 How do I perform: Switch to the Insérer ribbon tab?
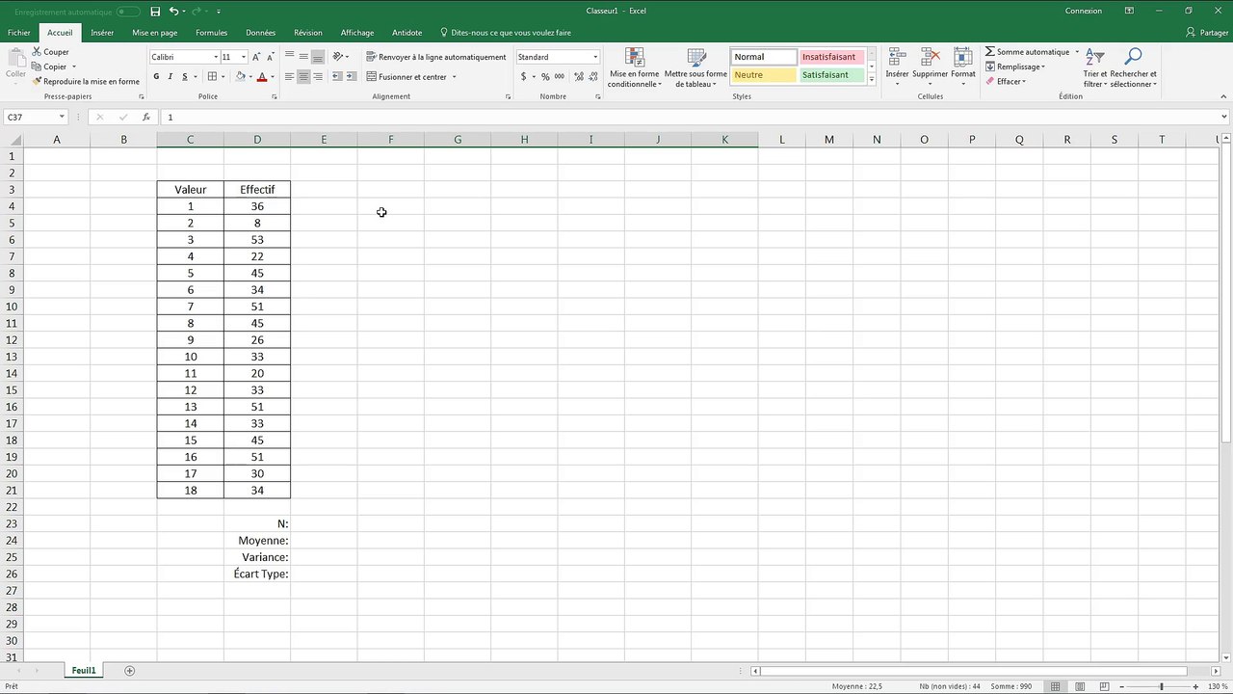(102, 33)
